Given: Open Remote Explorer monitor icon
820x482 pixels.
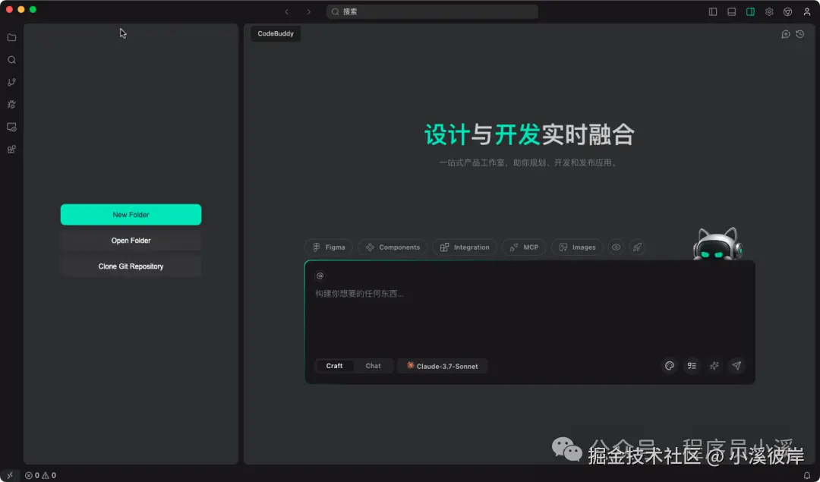Looking at the screenshot, I should point(11,127).
